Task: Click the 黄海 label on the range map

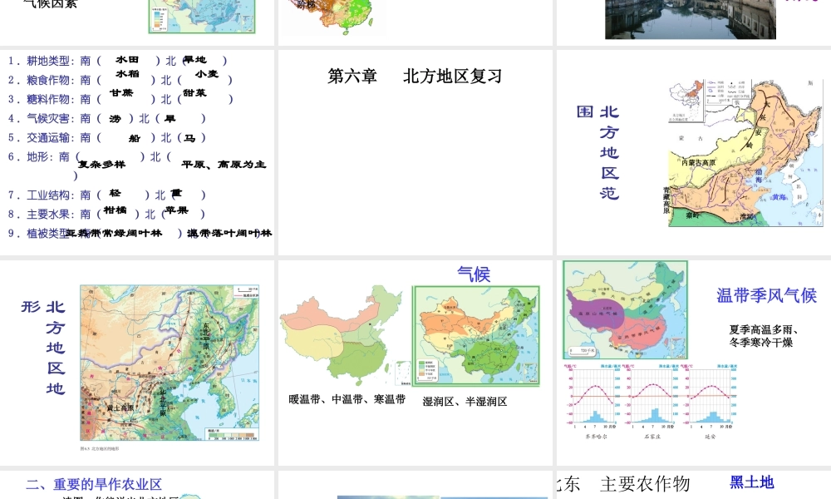Action: [779, 197]
